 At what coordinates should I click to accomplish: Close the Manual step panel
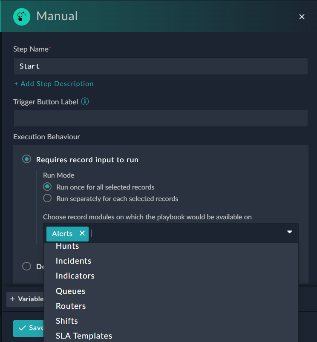pyautogui.click(x=302, y=17)
